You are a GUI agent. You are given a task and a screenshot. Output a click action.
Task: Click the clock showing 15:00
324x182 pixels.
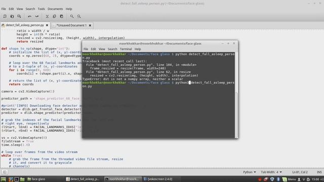[x=315, y=179]
